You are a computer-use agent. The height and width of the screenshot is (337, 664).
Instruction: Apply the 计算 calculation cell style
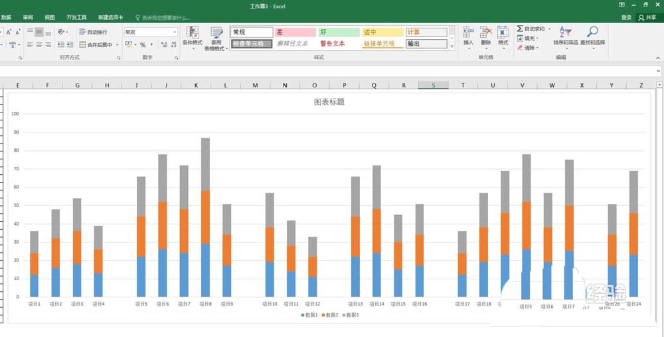coord(426,32)
